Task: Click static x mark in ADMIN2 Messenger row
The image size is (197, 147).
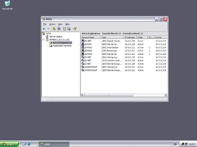Action: click(x=150, y=51)
